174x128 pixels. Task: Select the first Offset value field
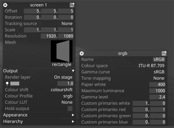tap(32, 11)
